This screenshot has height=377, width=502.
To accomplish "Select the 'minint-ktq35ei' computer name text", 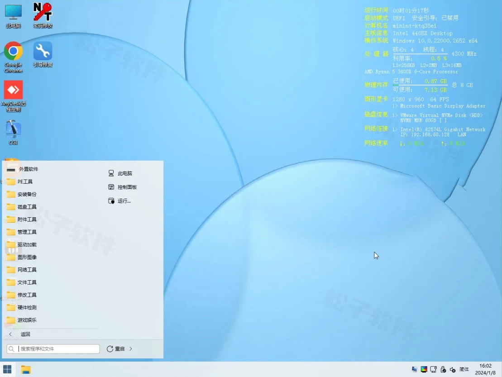I will [x=414, y=26].
